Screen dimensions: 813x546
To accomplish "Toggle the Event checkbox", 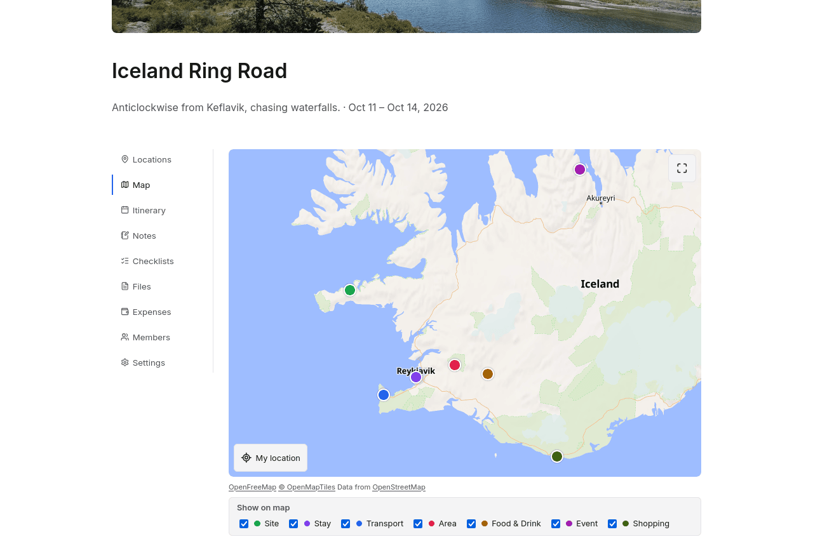I will pyautogui.click(x=556, y=524).
